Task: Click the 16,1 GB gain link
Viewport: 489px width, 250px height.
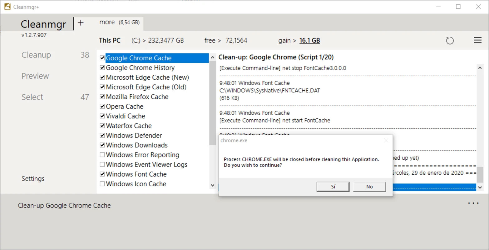Action: pos(310,41)
